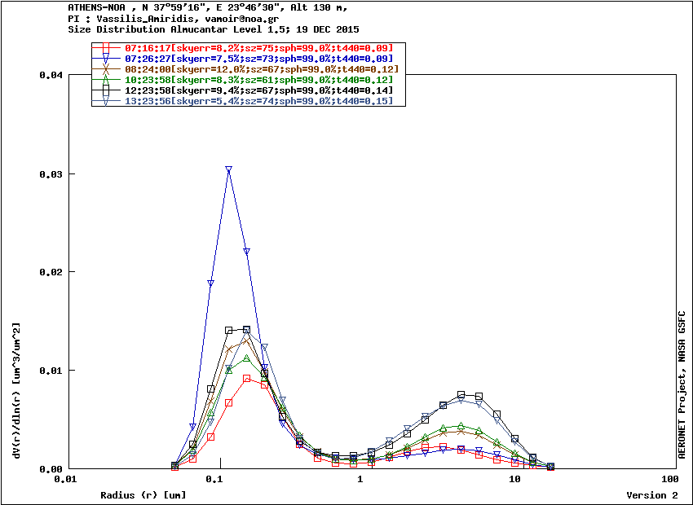This screenshot has width=693, height=505.
Task: Click the 0.00 y-axis tick label
Action: tap(51, 469)
